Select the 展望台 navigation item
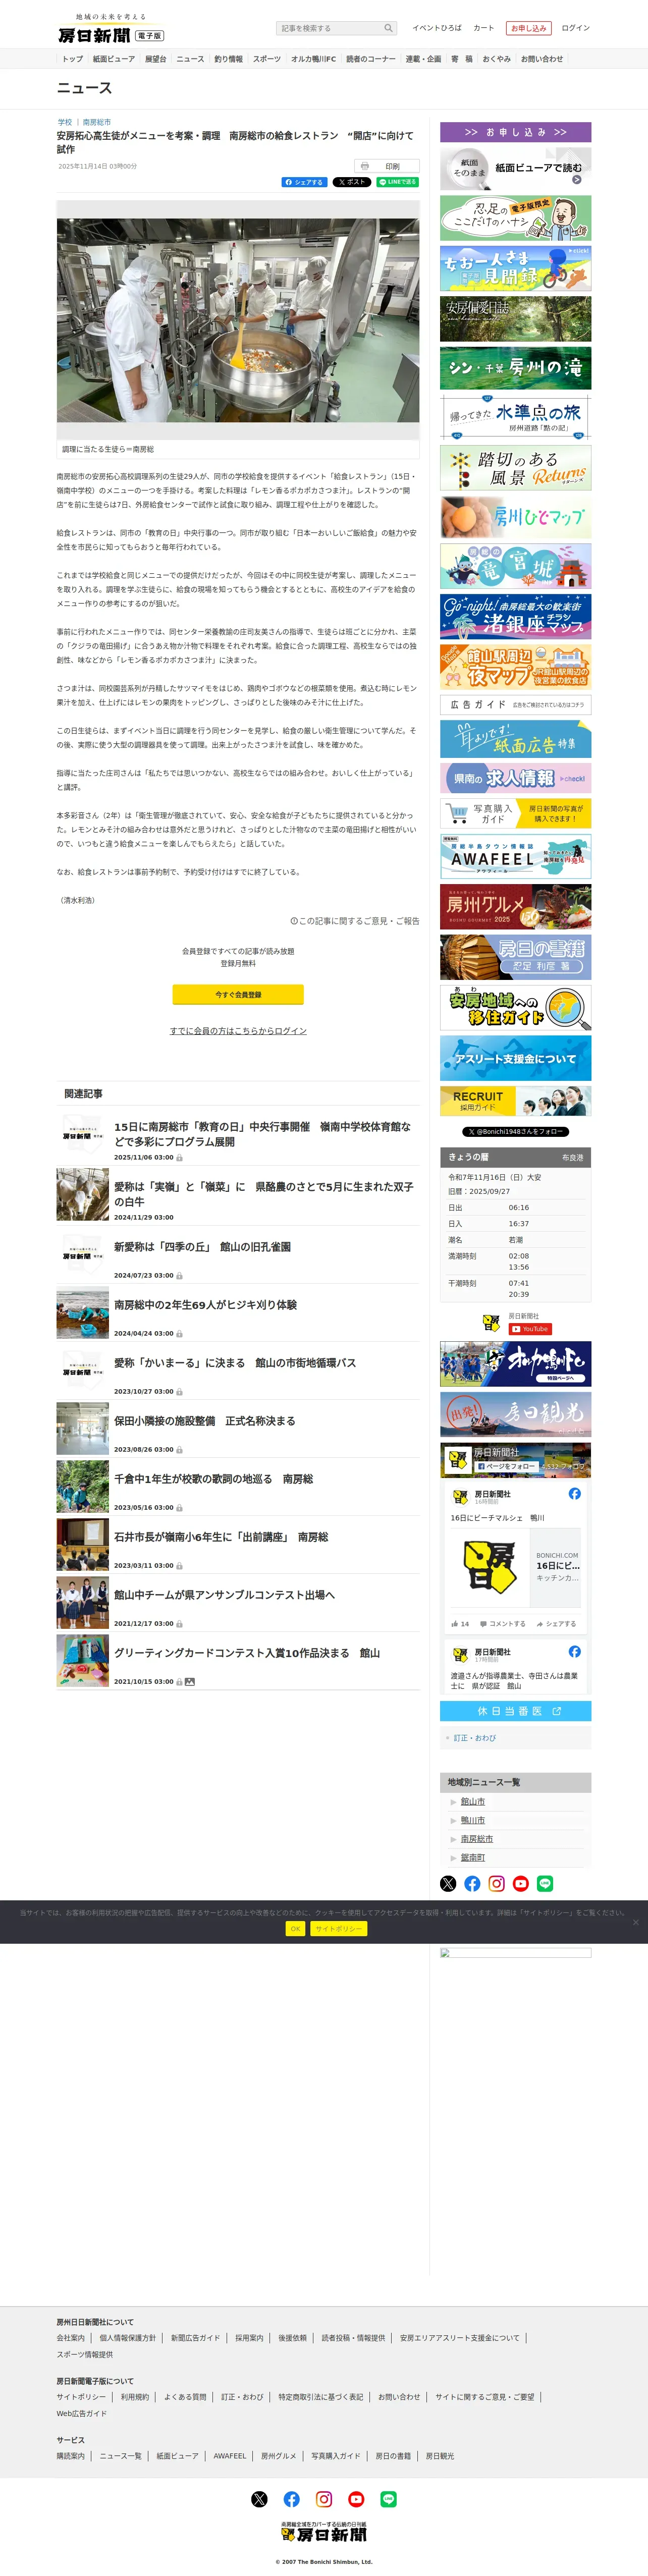 (155, 59)
